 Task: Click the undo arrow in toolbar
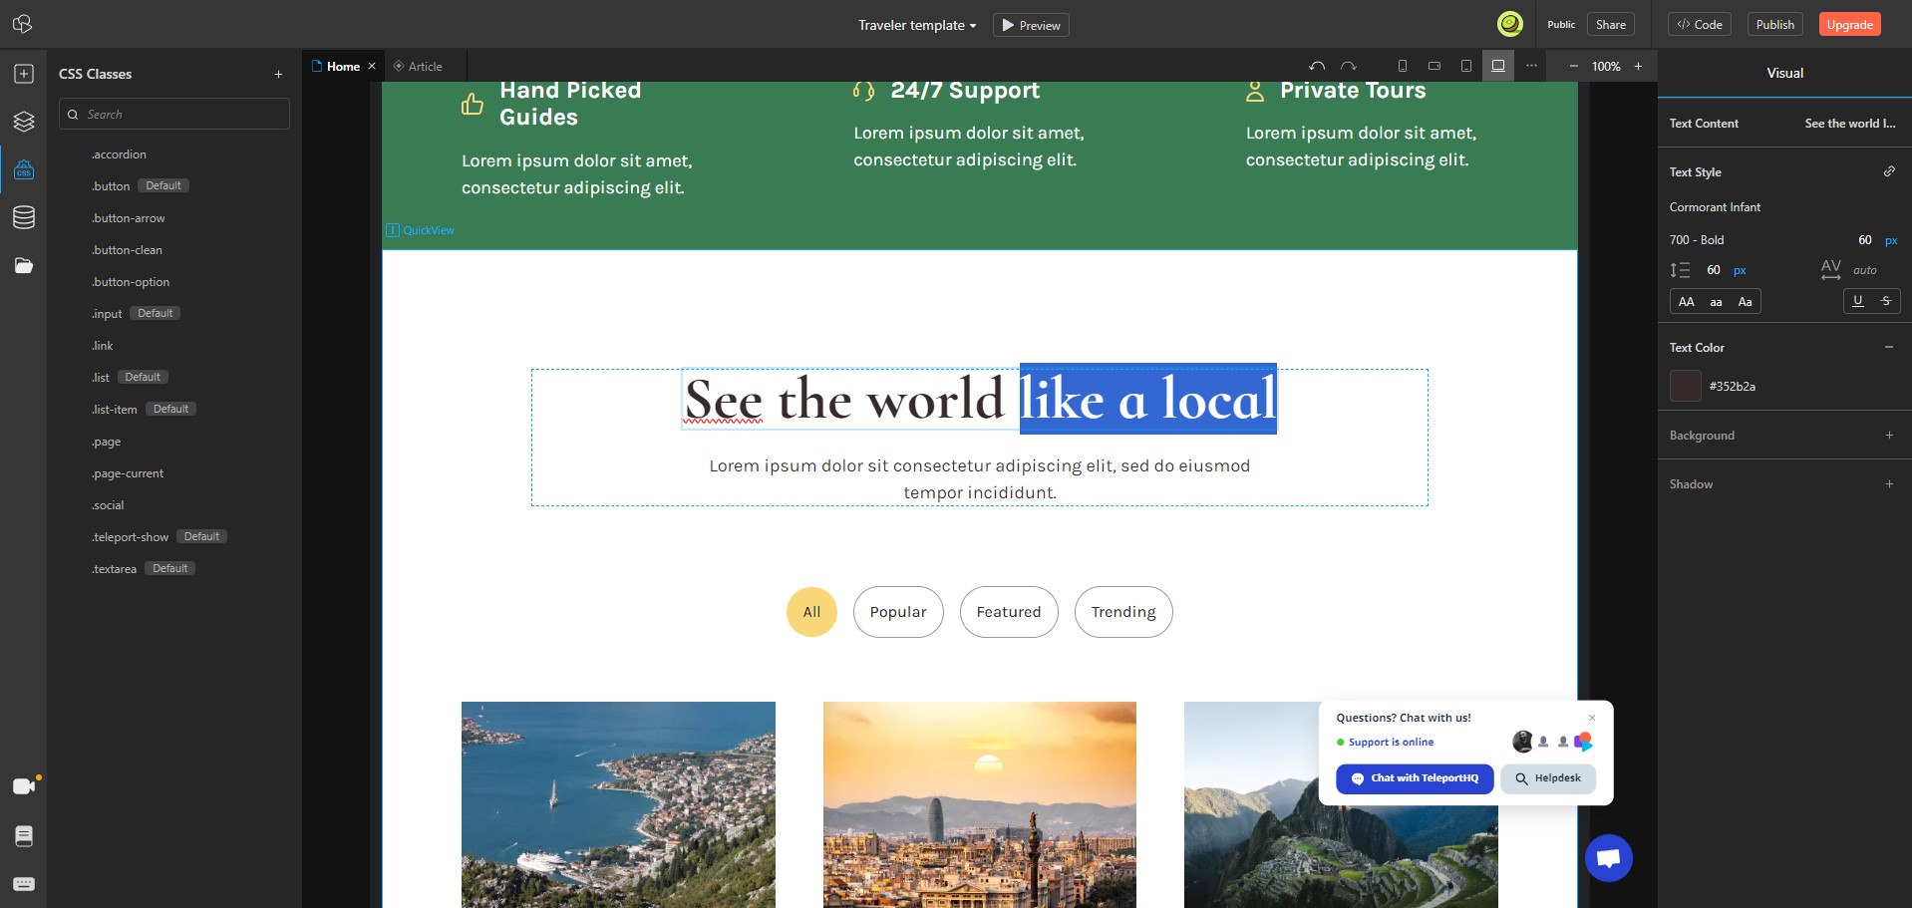pos(1317,66)
